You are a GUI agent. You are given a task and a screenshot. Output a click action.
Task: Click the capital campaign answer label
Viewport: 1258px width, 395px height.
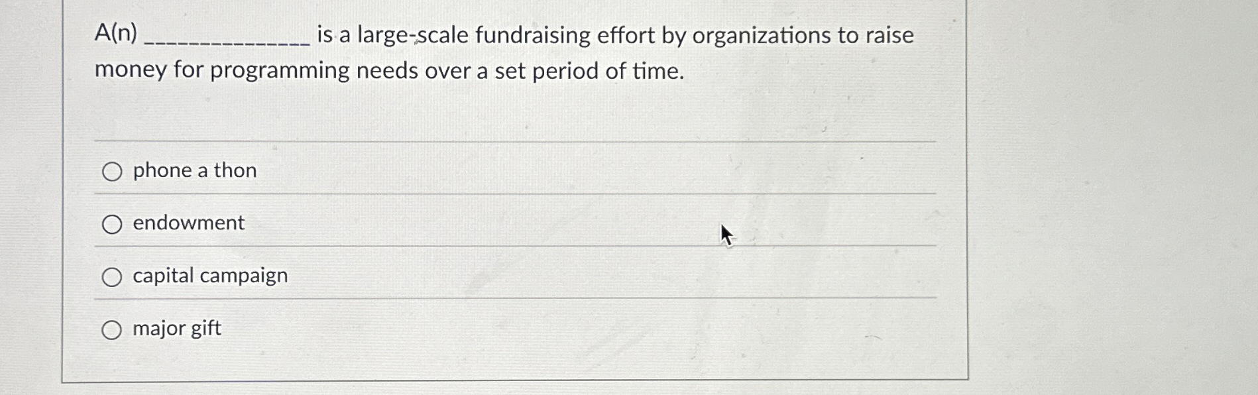[209, 275]
